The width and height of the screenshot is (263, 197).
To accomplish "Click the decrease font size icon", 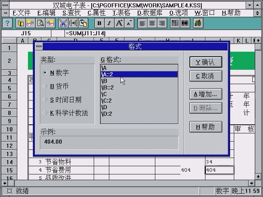I will (129, 23).
